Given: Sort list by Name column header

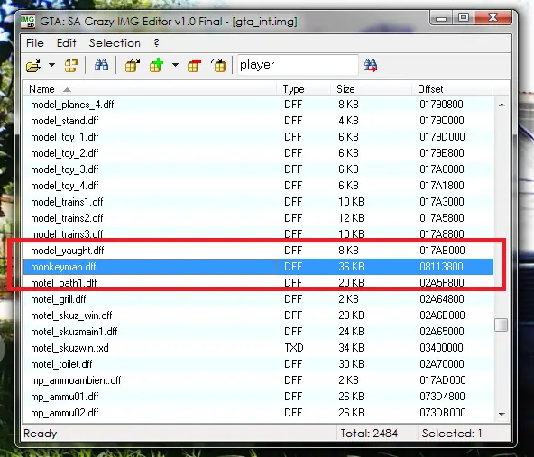Looking at the screenshot, I should pos(150,89).
